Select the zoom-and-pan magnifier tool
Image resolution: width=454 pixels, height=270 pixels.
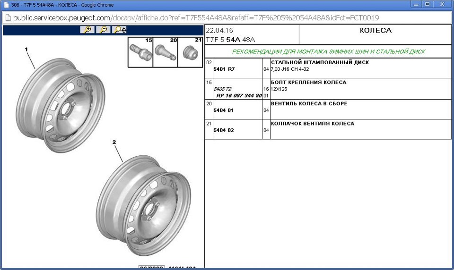(x=120, y=29)
